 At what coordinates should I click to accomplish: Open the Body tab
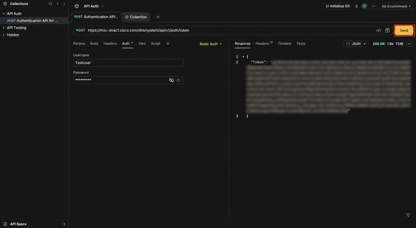[x=94, y=44]
